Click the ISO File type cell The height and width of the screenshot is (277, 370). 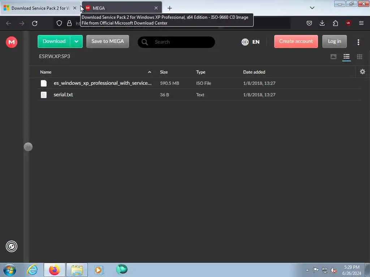click(x=203, y=83)
